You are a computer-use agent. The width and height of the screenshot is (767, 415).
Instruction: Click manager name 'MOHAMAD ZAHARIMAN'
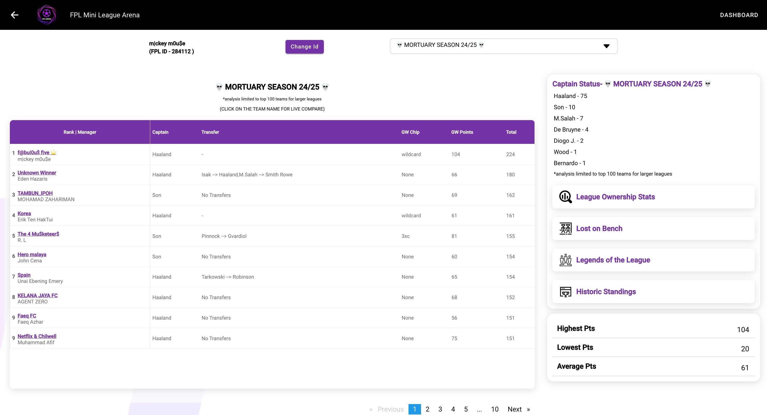pos(46,200)
